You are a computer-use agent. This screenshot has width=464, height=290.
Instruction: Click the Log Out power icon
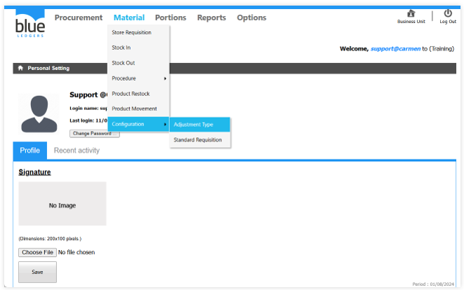(448, 13)
